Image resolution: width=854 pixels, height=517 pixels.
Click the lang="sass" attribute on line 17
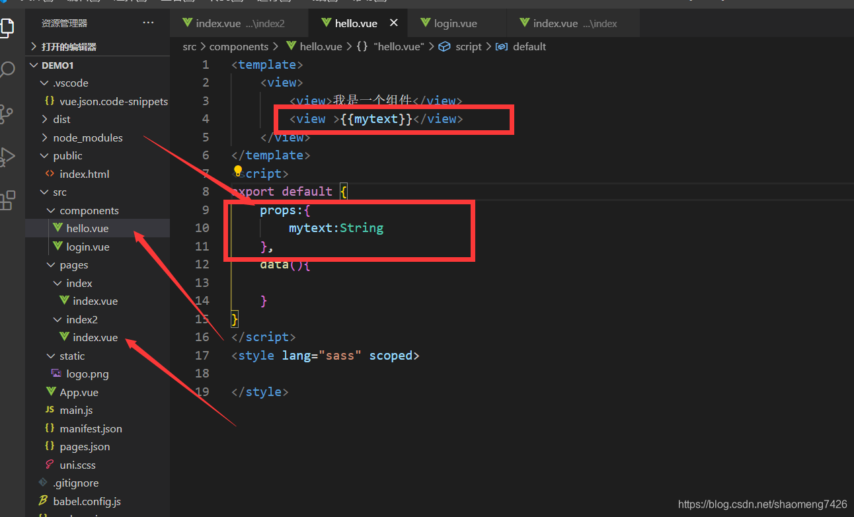coord(322,356)
